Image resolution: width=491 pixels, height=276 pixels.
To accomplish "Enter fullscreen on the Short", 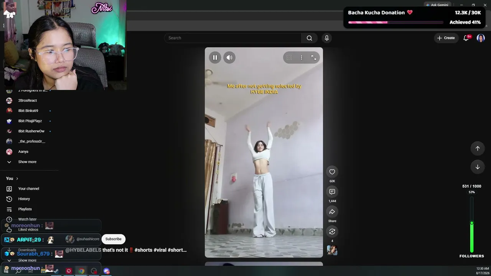I will tap(314, 58).
